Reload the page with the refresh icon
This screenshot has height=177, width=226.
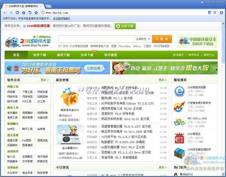[17, 13]
